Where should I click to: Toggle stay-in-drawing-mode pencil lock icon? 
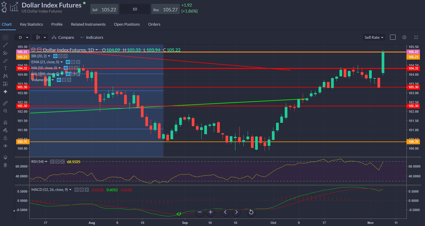point(5,130)
